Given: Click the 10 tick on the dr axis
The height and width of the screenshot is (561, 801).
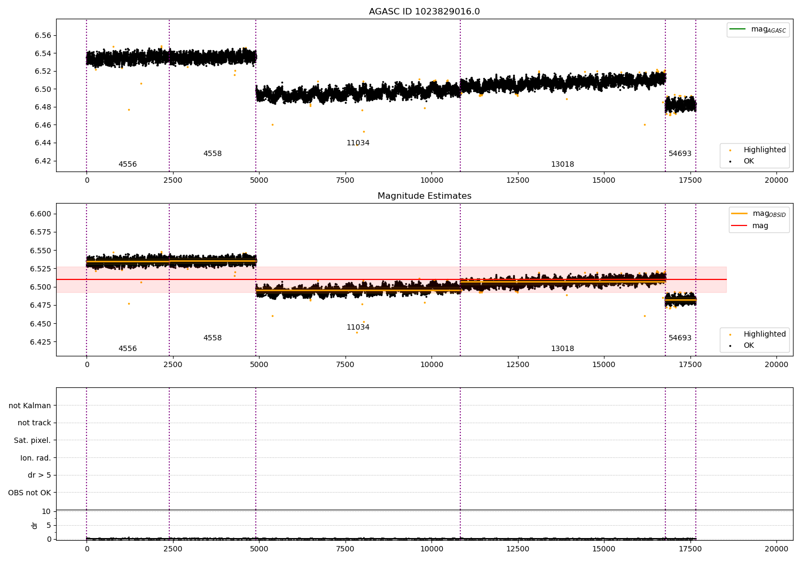Looking at the screenshot, I should pos(46,512).
